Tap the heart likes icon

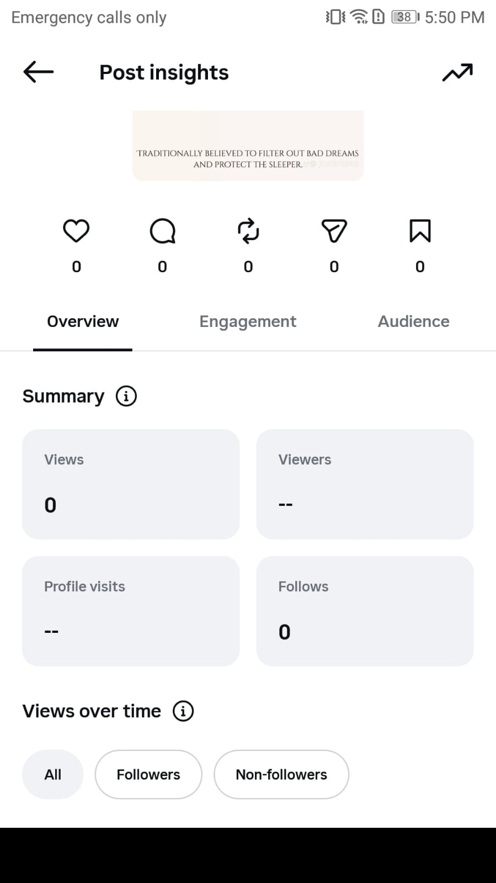click(76, 231)
